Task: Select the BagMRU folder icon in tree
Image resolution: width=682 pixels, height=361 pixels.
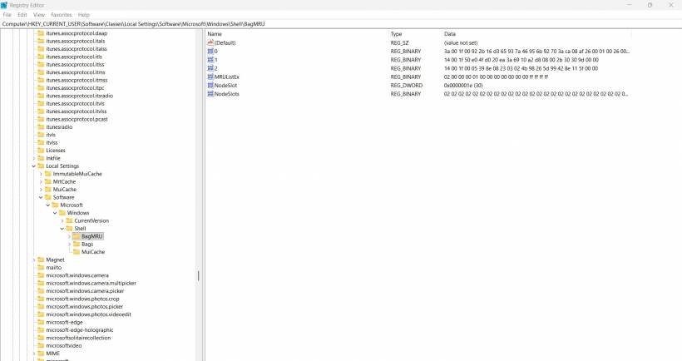Action: [77, 236]
